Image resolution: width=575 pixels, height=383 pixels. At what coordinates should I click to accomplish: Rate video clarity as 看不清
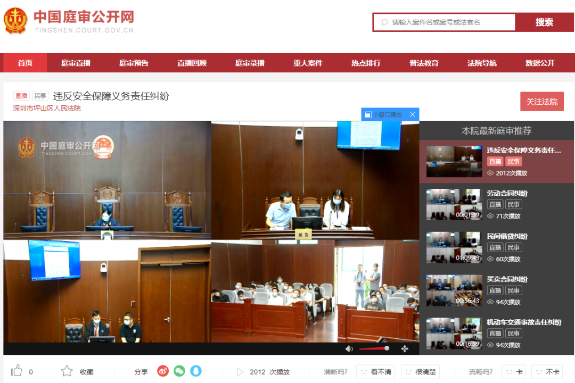coord(375,372)
